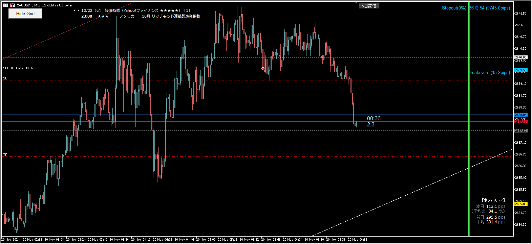This screenshot has height=244, width=532.
Task: Click the yellow 2635.00 price label
Action: coord(520,204)
